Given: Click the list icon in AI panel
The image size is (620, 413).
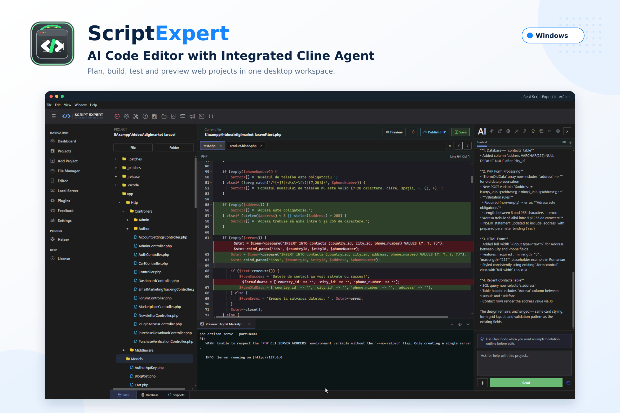Looking at the screenshot, I should tap(550, 131).
